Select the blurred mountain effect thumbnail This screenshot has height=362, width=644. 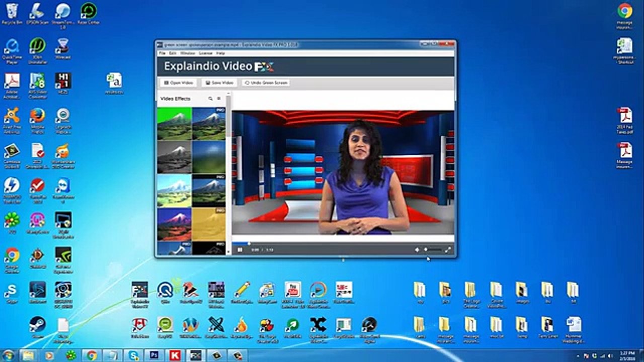[209, 157]
